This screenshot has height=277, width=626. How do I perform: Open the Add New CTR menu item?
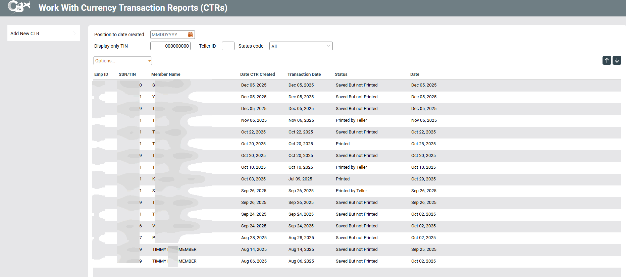click(25, 34)
